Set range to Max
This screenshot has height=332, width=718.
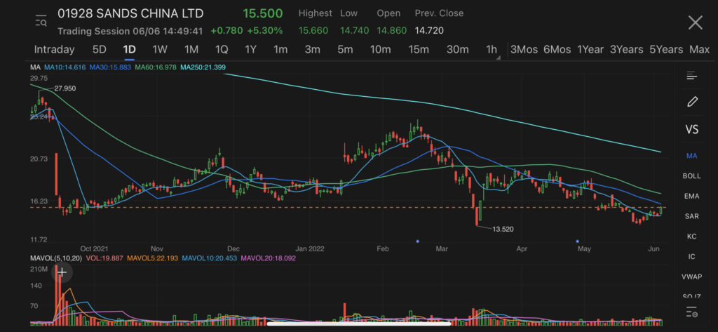point(699,50)
